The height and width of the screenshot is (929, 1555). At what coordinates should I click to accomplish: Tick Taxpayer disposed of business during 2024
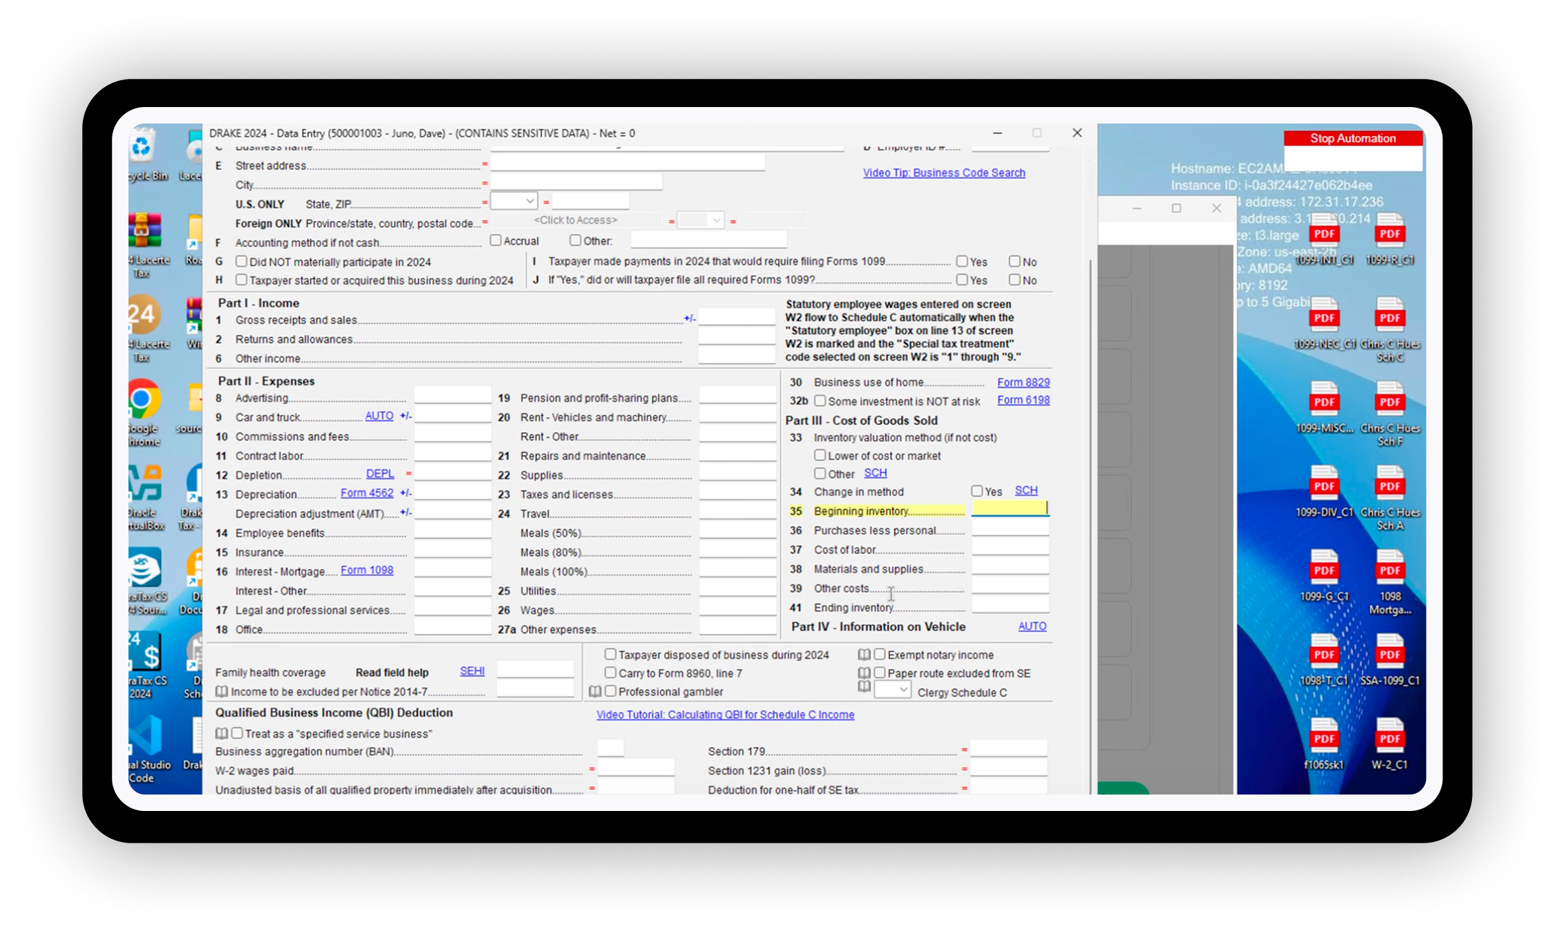tap(611, 655)
